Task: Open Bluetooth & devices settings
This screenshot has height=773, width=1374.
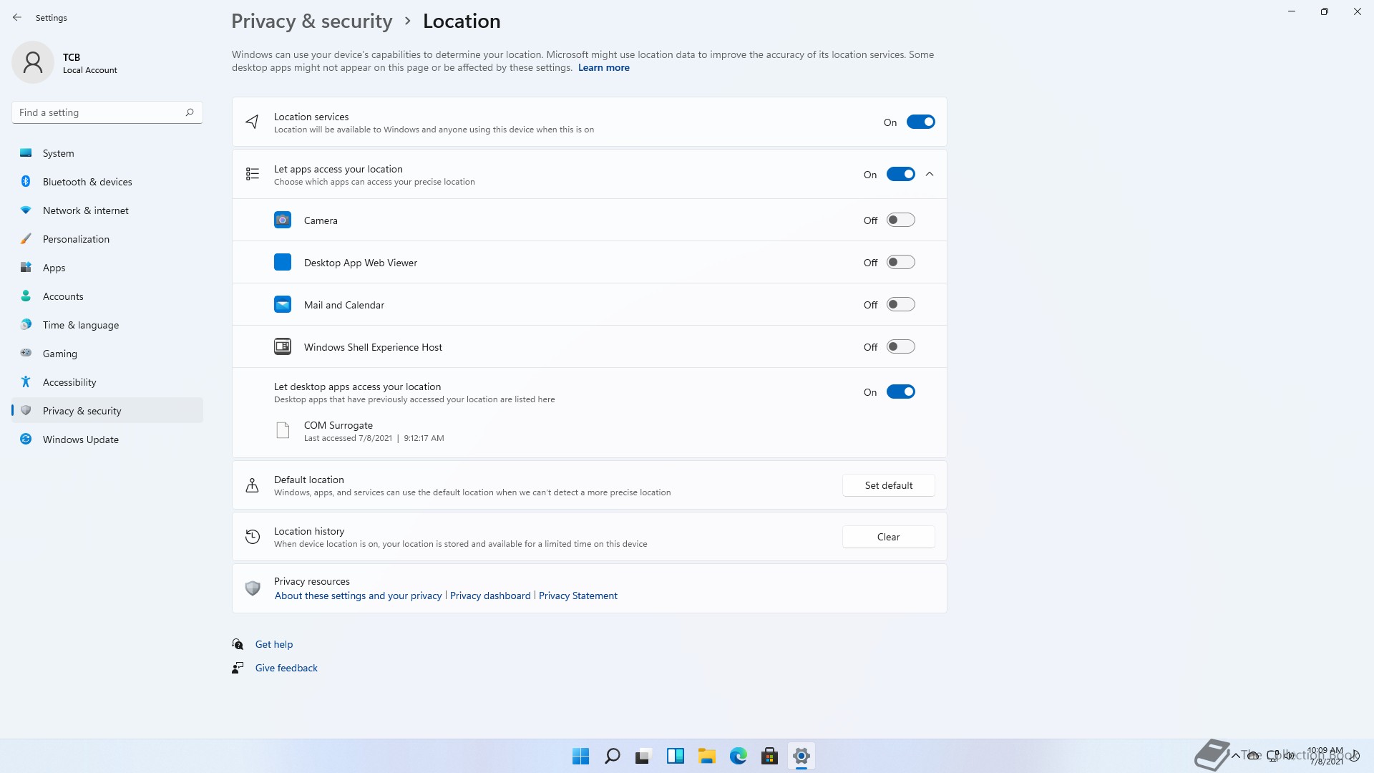Action: point(107,181)
